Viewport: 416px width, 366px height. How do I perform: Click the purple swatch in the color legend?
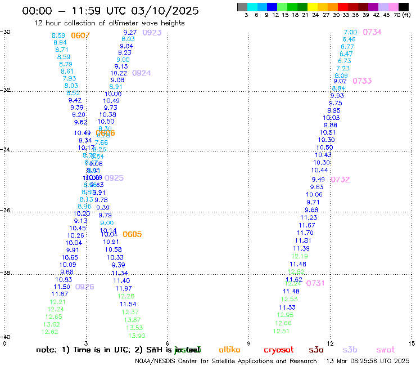pyautogui.click(x=373, y=7)
